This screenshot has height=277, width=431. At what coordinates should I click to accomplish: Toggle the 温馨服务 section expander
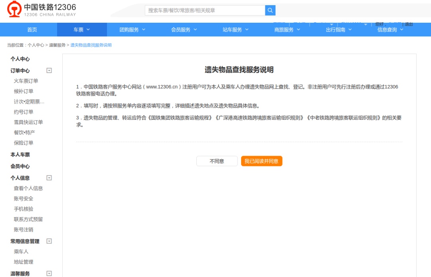tap(49, 273)
